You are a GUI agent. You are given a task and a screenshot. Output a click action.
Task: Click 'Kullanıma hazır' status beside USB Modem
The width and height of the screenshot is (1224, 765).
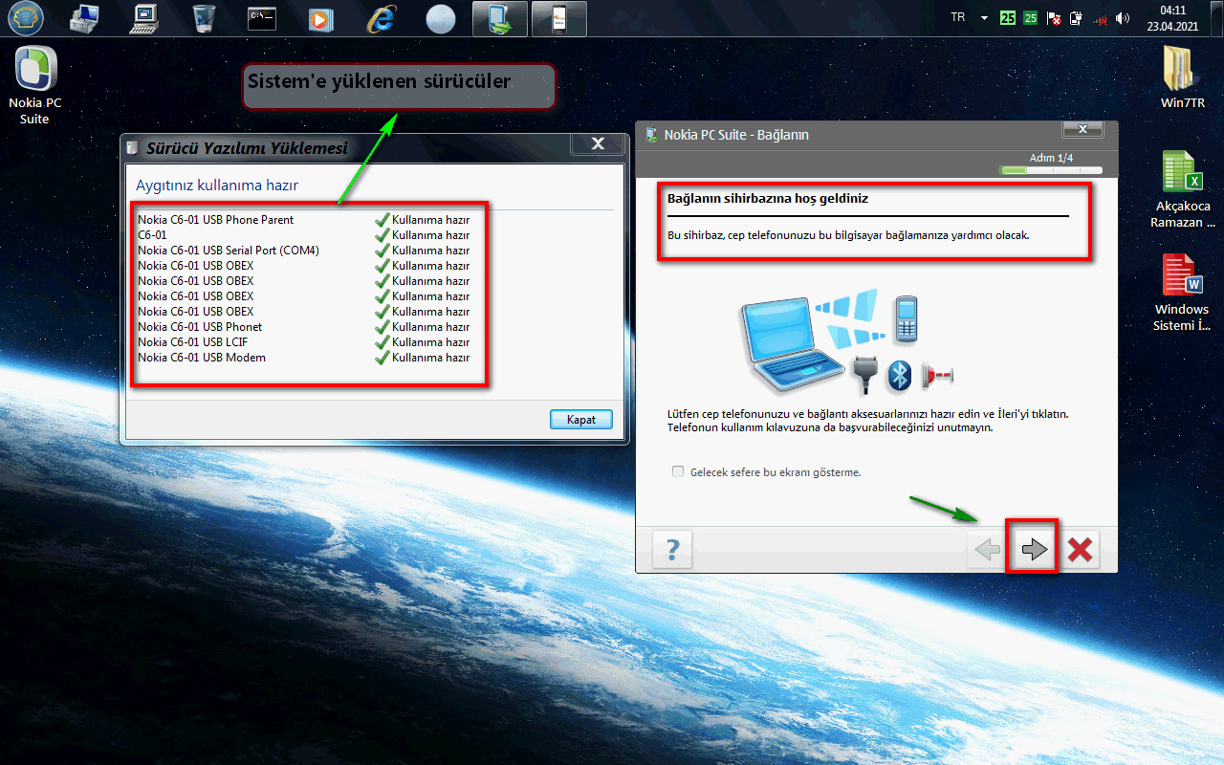(430, 358)
